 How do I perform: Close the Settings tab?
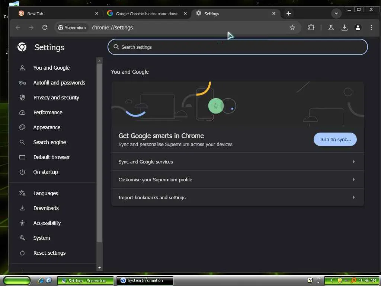pos(274,14)
